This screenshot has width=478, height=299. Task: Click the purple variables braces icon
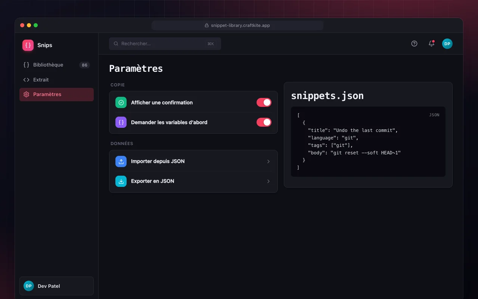tap(121, 122)
